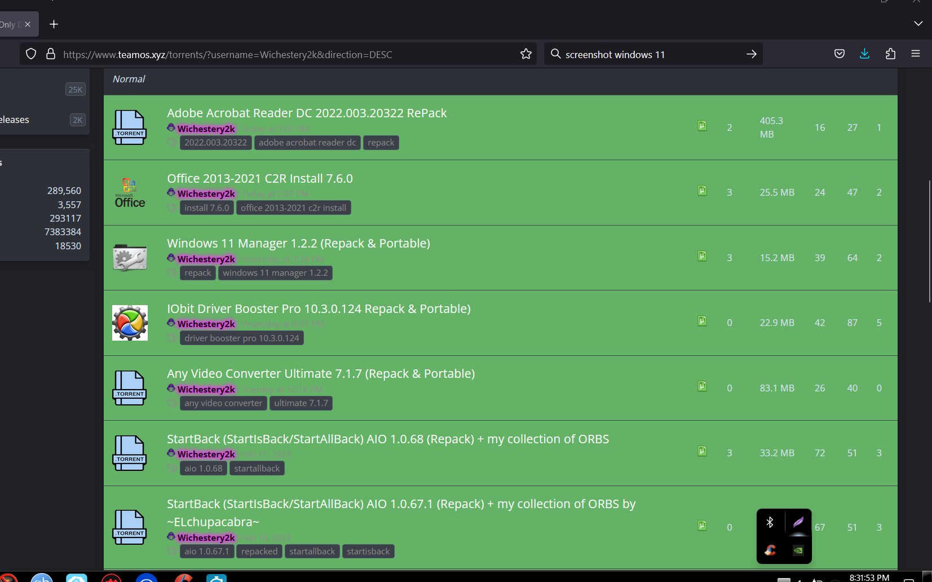Screen dimensions: 932x582
Task: Download Adobe Acrobat torrent via green icon
Action: click(x=702, y=126)
